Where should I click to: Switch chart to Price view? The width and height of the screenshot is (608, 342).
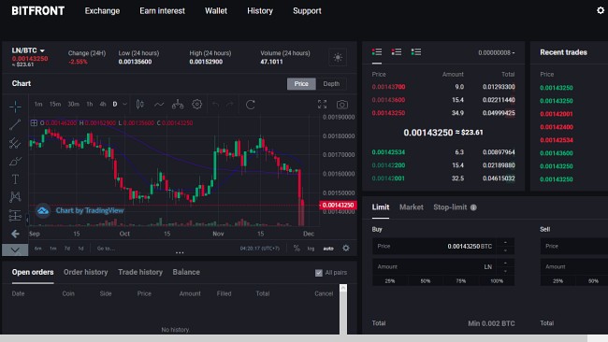point(301,84)
